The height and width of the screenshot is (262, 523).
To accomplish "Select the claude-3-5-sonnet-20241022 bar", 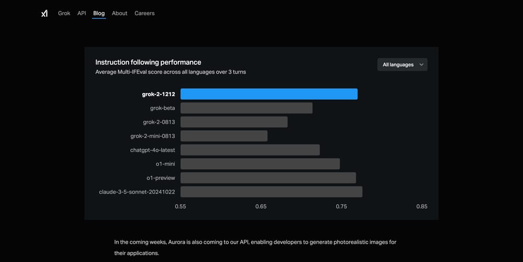I will pyautogui.click(x=271, y=192).
